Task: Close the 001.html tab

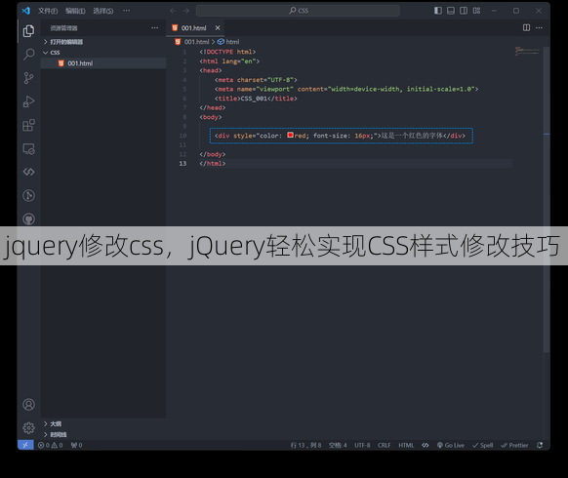Action: (x=218, y=28)
